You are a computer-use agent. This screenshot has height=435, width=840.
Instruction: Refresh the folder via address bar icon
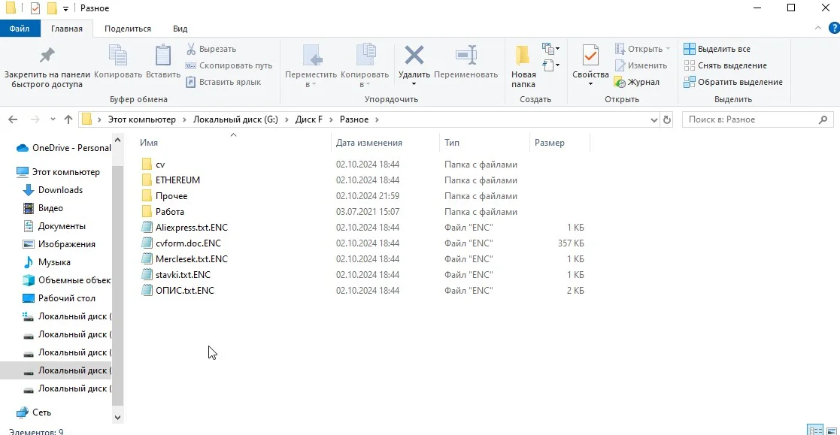666,119
